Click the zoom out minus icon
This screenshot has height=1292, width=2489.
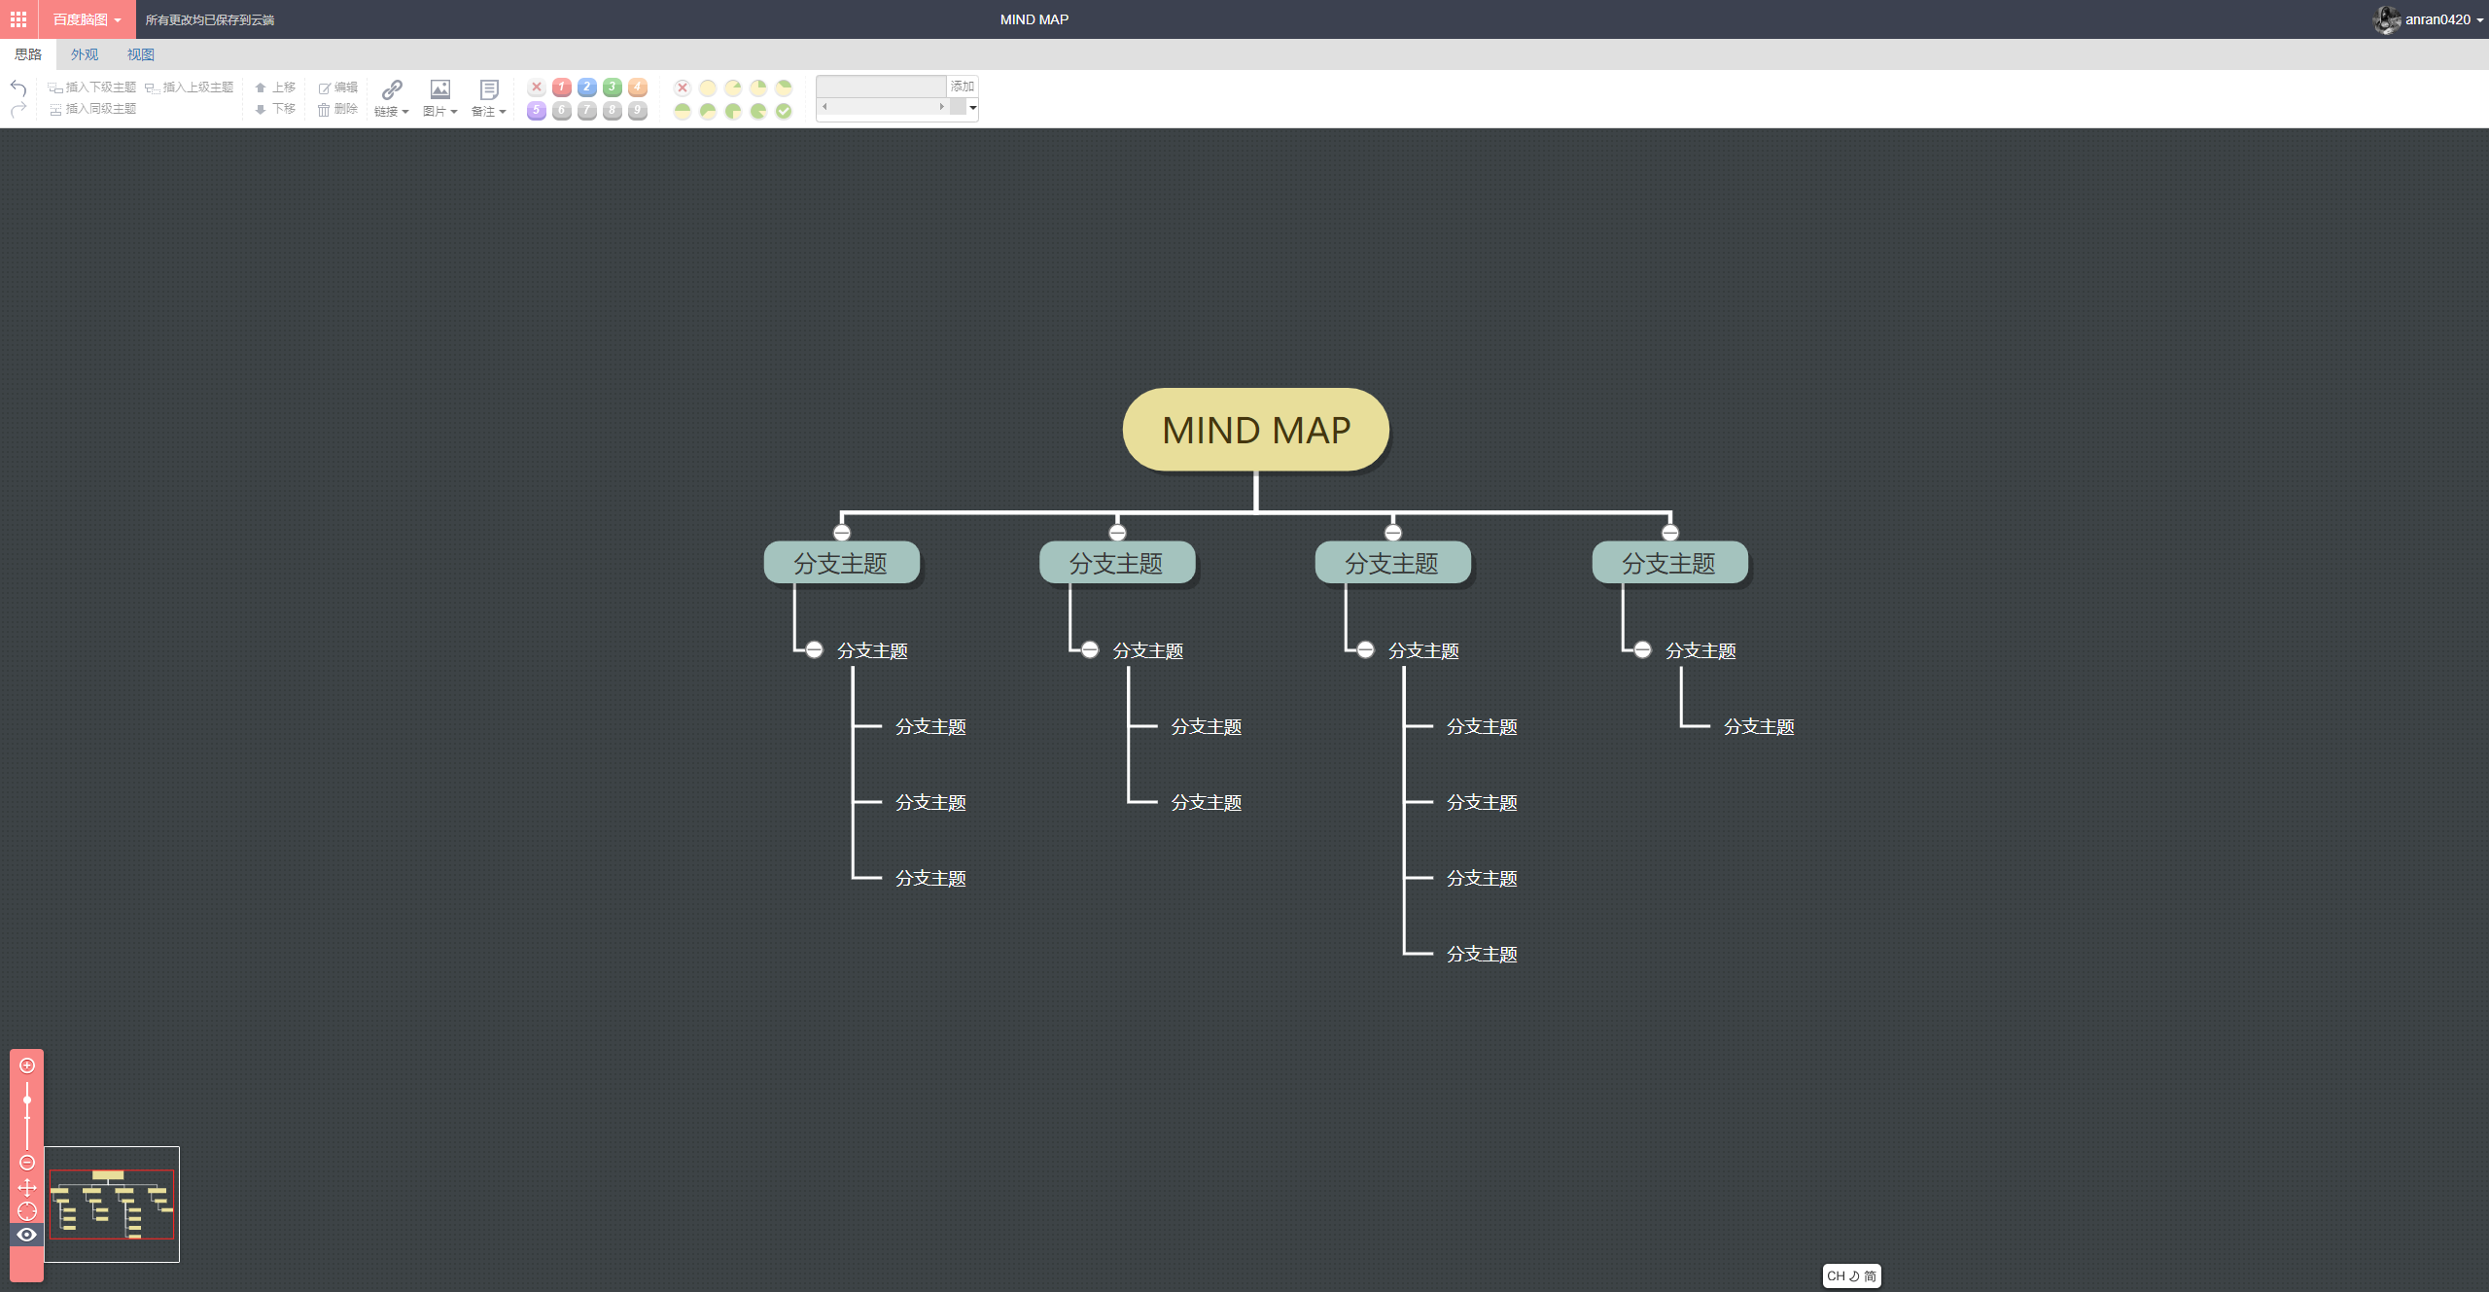(x=27, y=1163)
